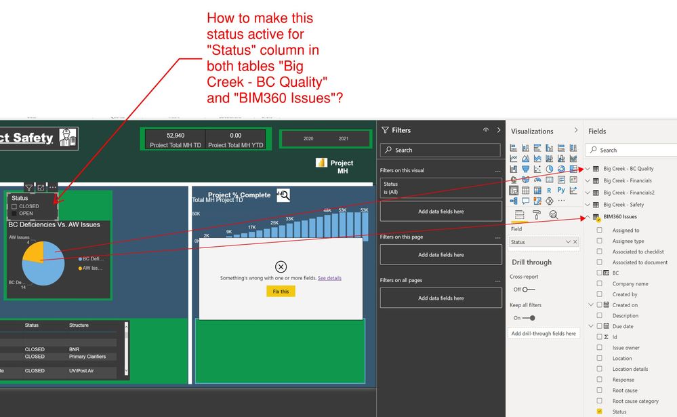Screen dimensions: 677x417
Task: Select the KPI visualization
Action: coord(573,180)
